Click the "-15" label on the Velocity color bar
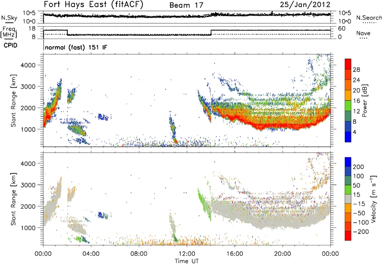 359,204
